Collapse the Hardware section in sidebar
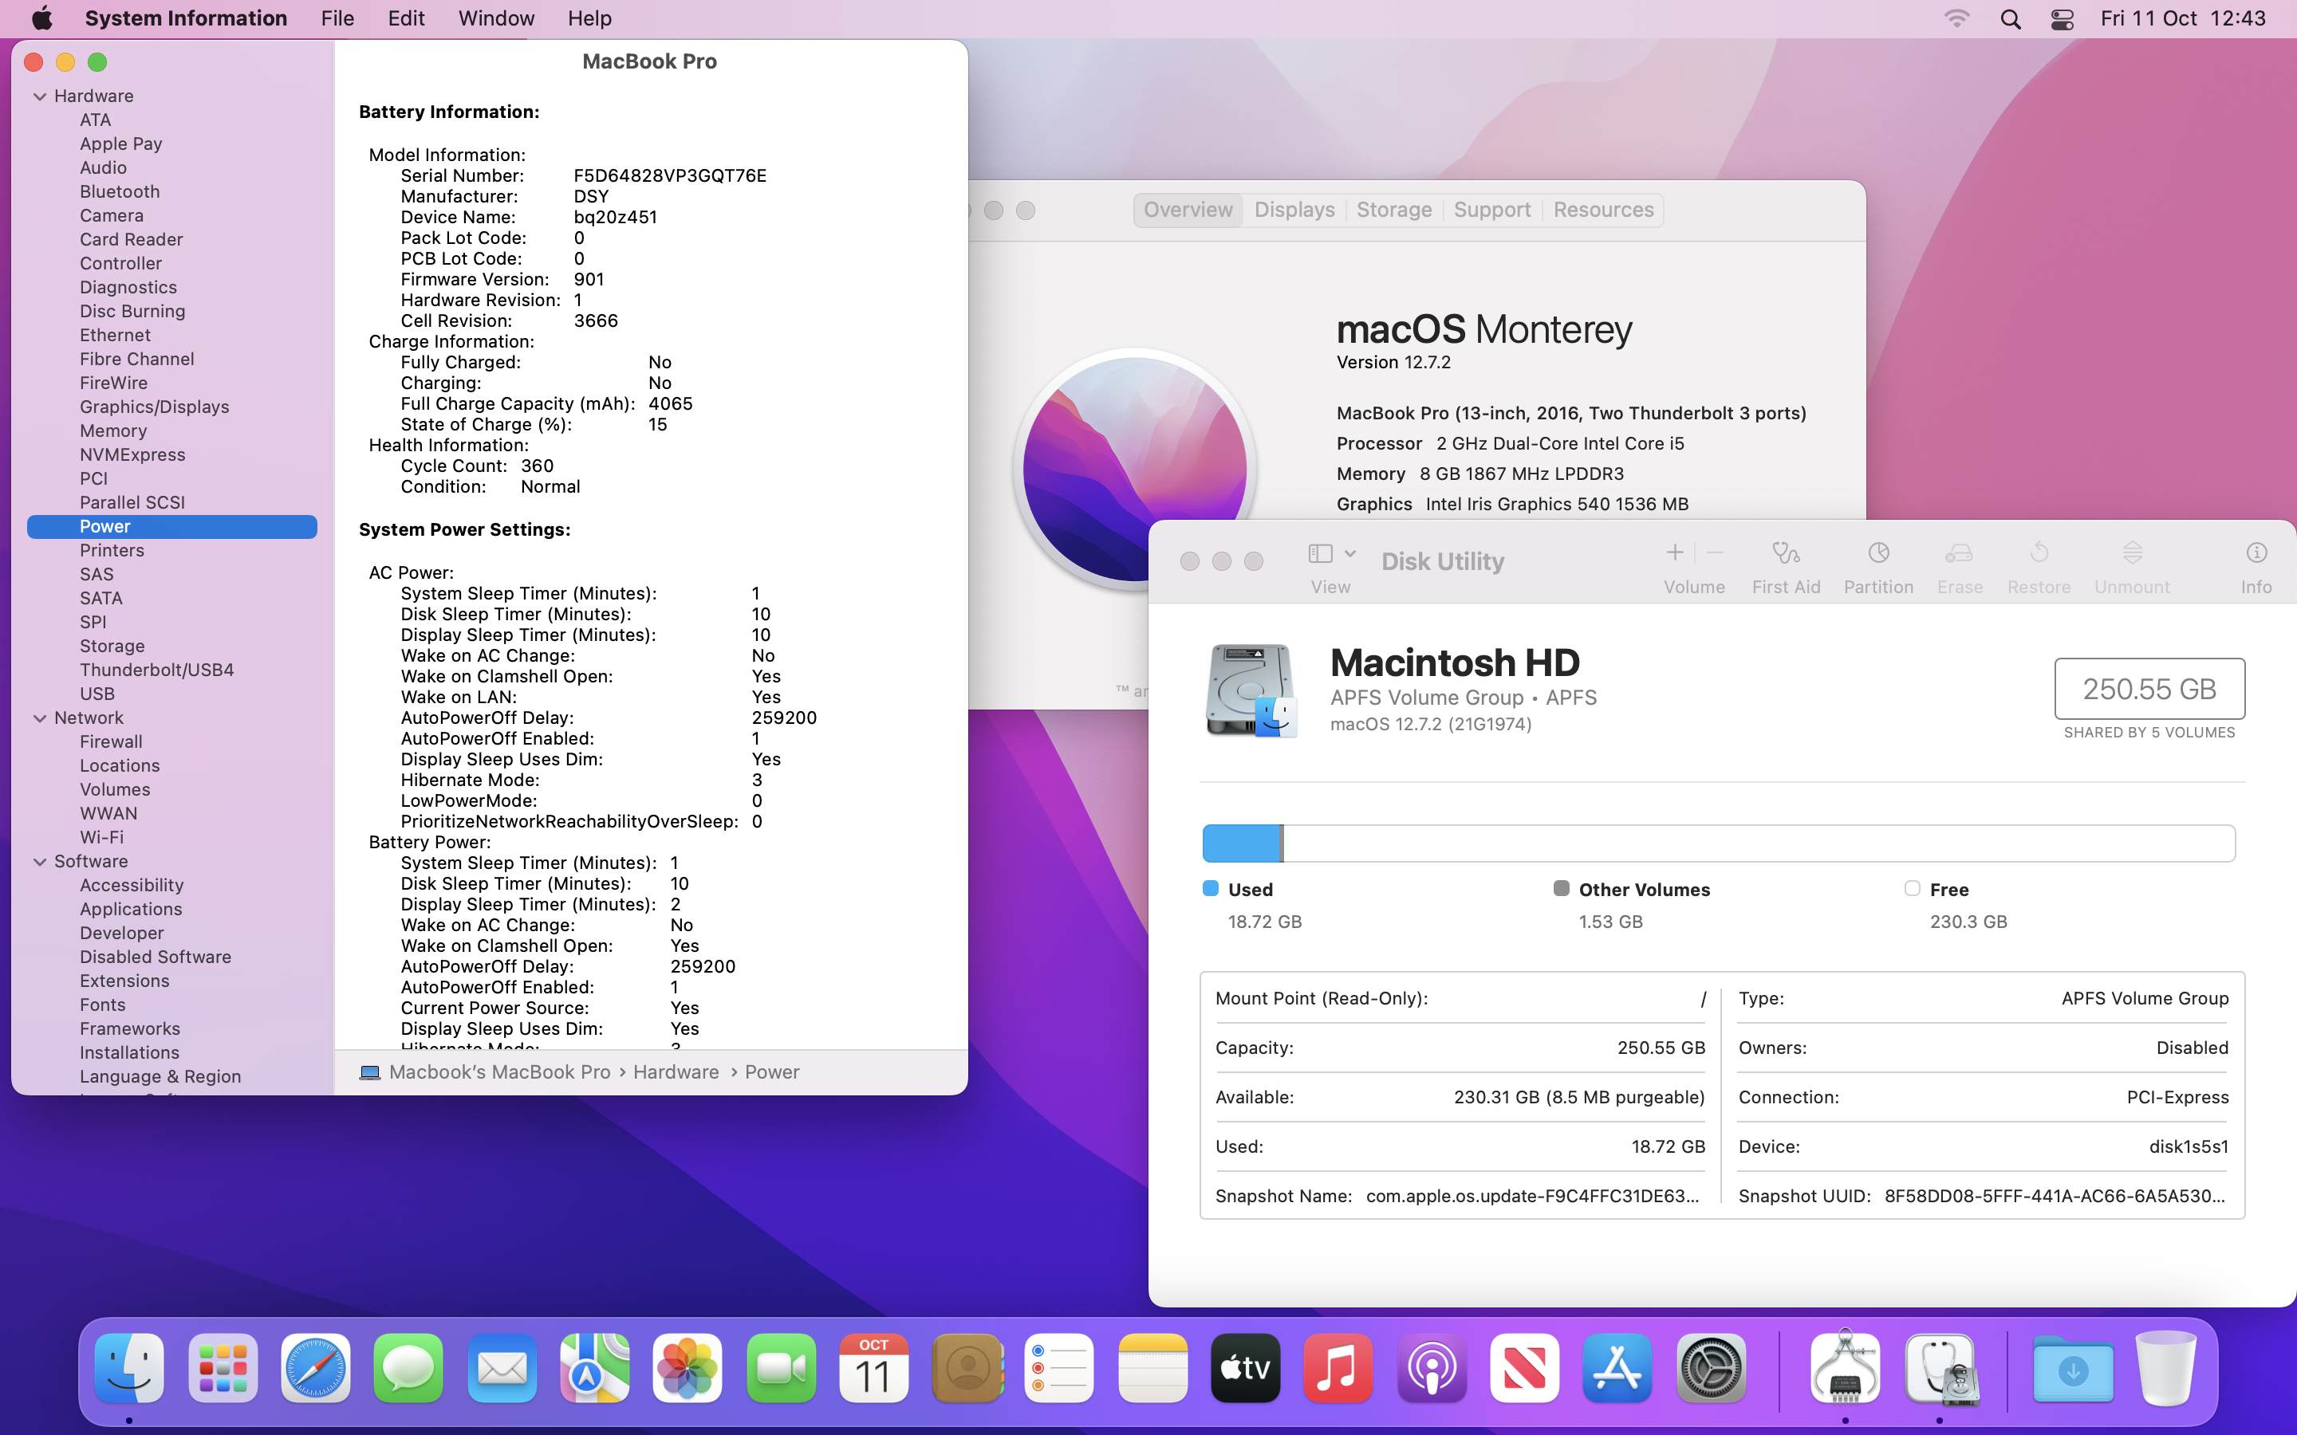Viewport: 2297px width, 1435px height. pyautogui.click(x=40, y=96)
